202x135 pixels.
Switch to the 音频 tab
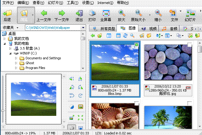pos(169,29)
